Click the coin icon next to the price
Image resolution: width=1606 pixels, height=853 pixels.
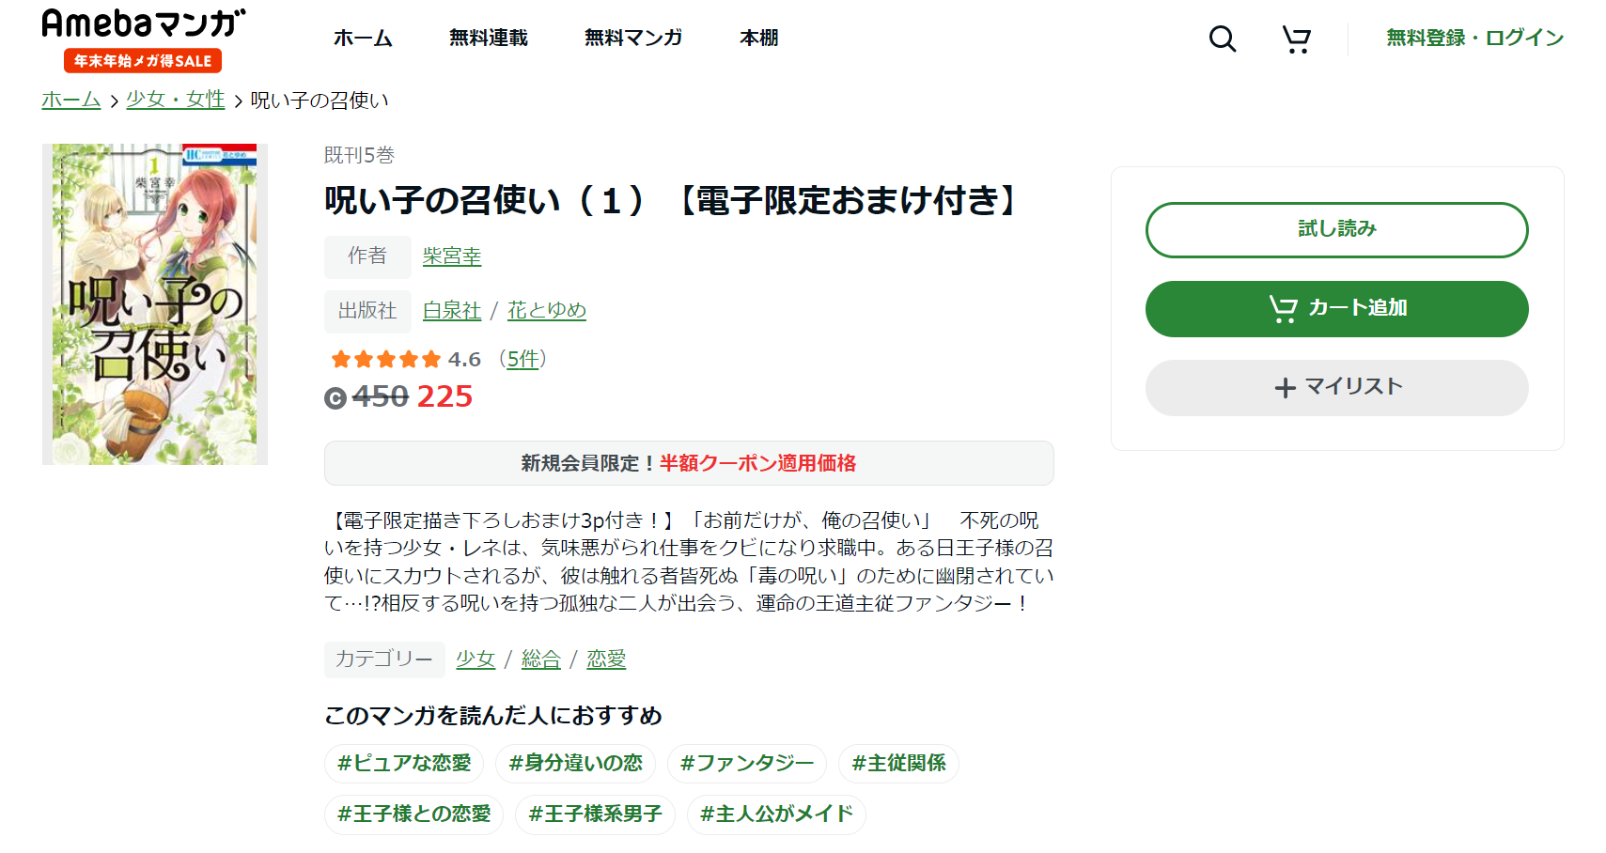pyautogui.click(x=335, y=396)
